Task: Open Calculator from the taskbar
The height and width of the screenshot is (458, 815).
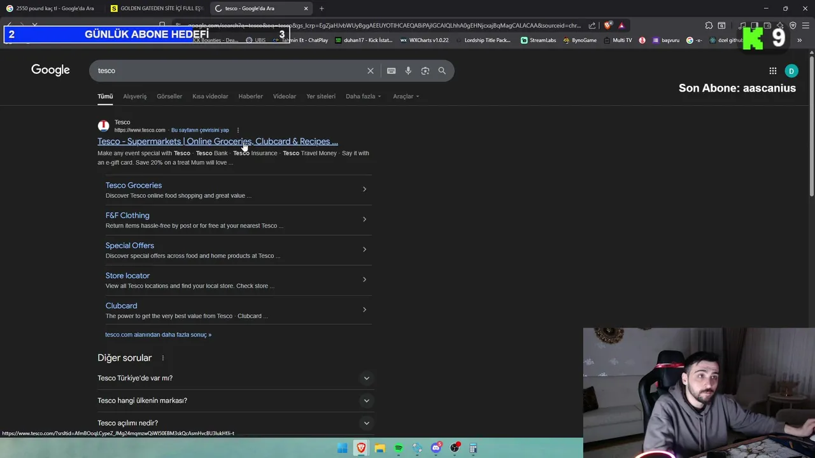Action: 473,448
